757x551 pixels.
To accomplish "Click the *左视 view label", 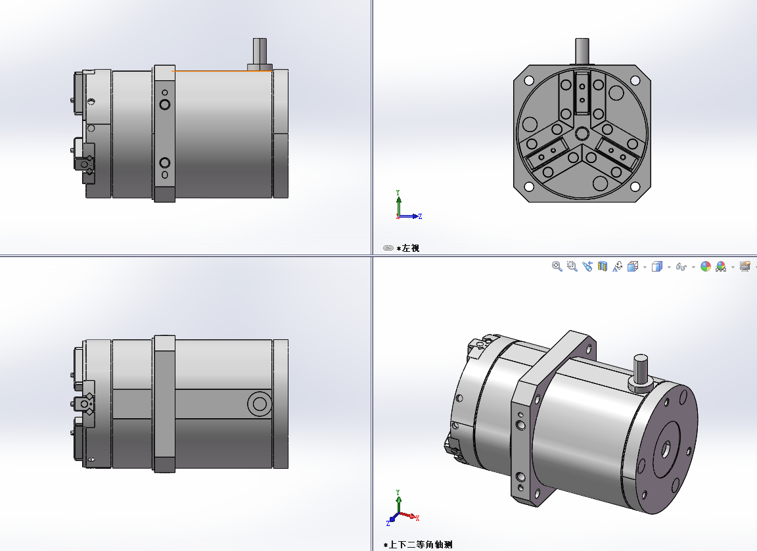I will (x=408, y=249).
